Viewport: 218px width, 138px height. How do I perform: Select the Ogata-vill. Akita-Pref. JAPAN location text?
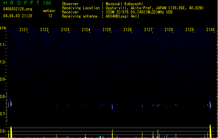point(155,8)
